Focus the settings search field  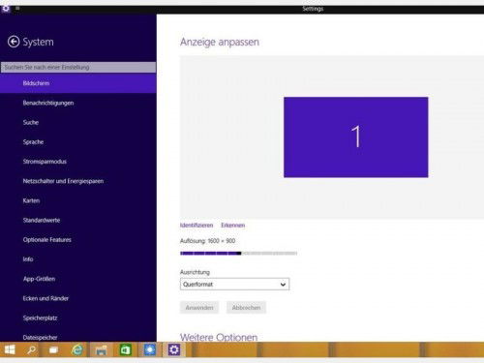click(78, 67)
